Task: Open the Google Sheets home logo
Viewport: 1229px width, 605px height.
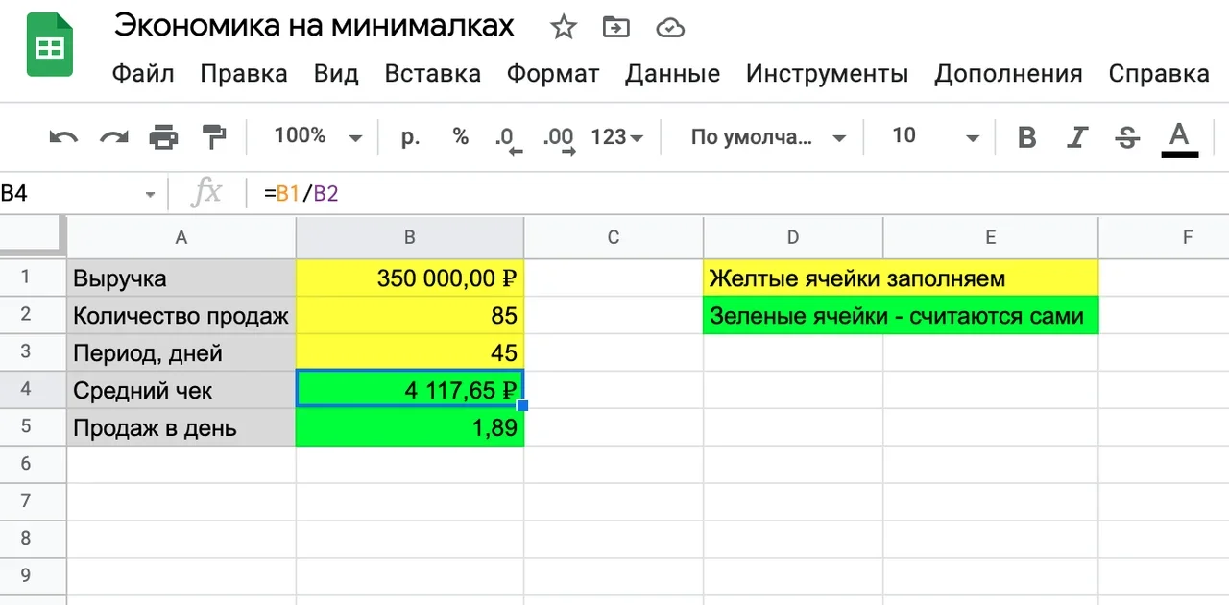Action: pyautogui.click(x=49, y=45)
